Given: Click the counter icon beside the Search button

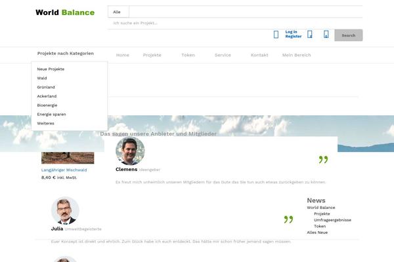Looking at the screenshot, I should point(326,34).
